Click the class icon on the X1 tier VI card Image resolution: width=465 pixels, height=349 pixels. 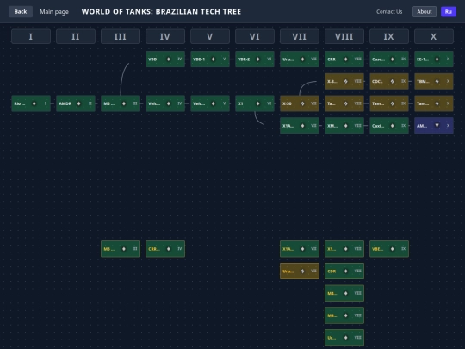click(x=258, y=103)
